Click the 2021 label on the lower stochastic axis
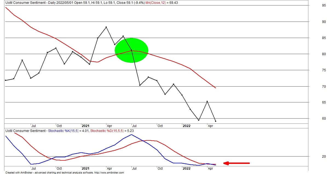Image resolution: width=327 pixels, height=174 pixels. point(85,168)
